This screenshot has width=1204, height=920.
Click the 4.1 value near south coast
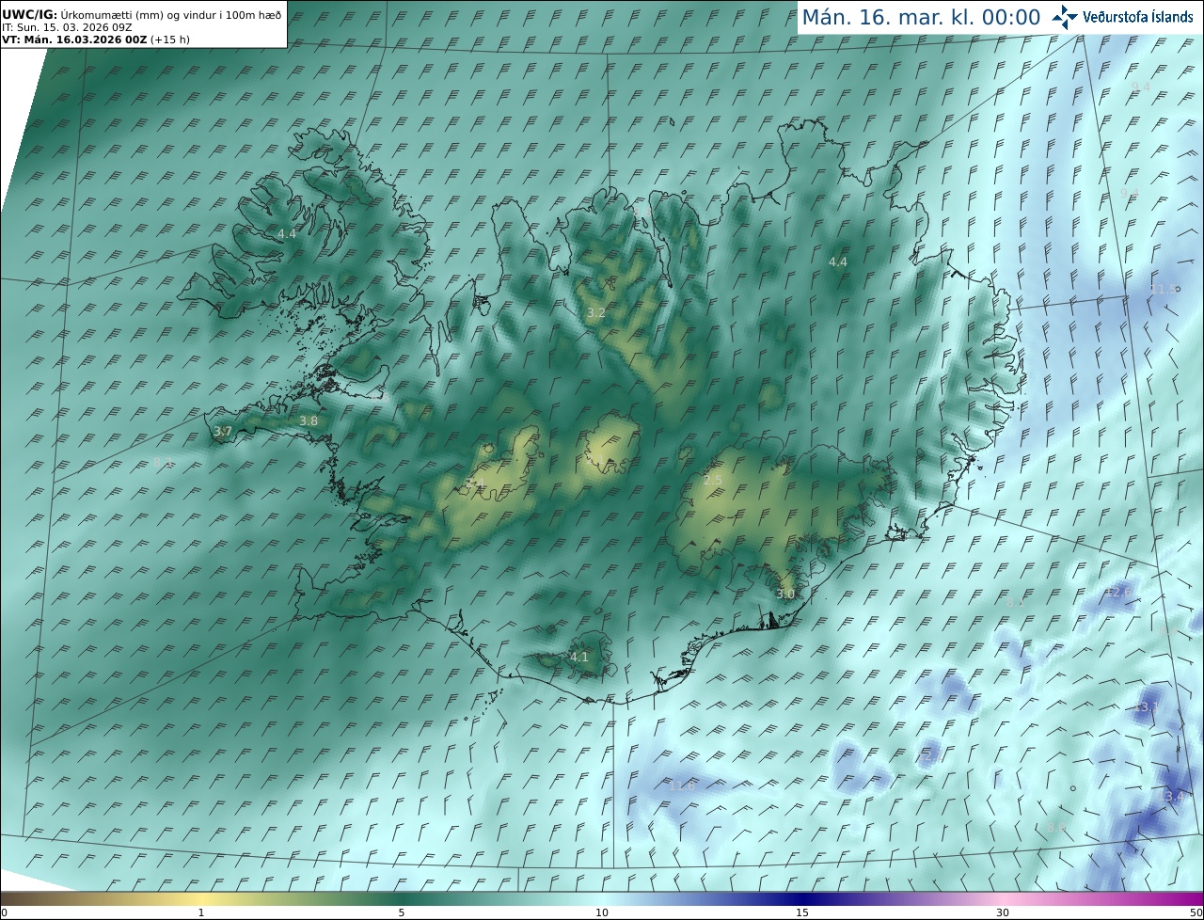click(x=579, y=657)
